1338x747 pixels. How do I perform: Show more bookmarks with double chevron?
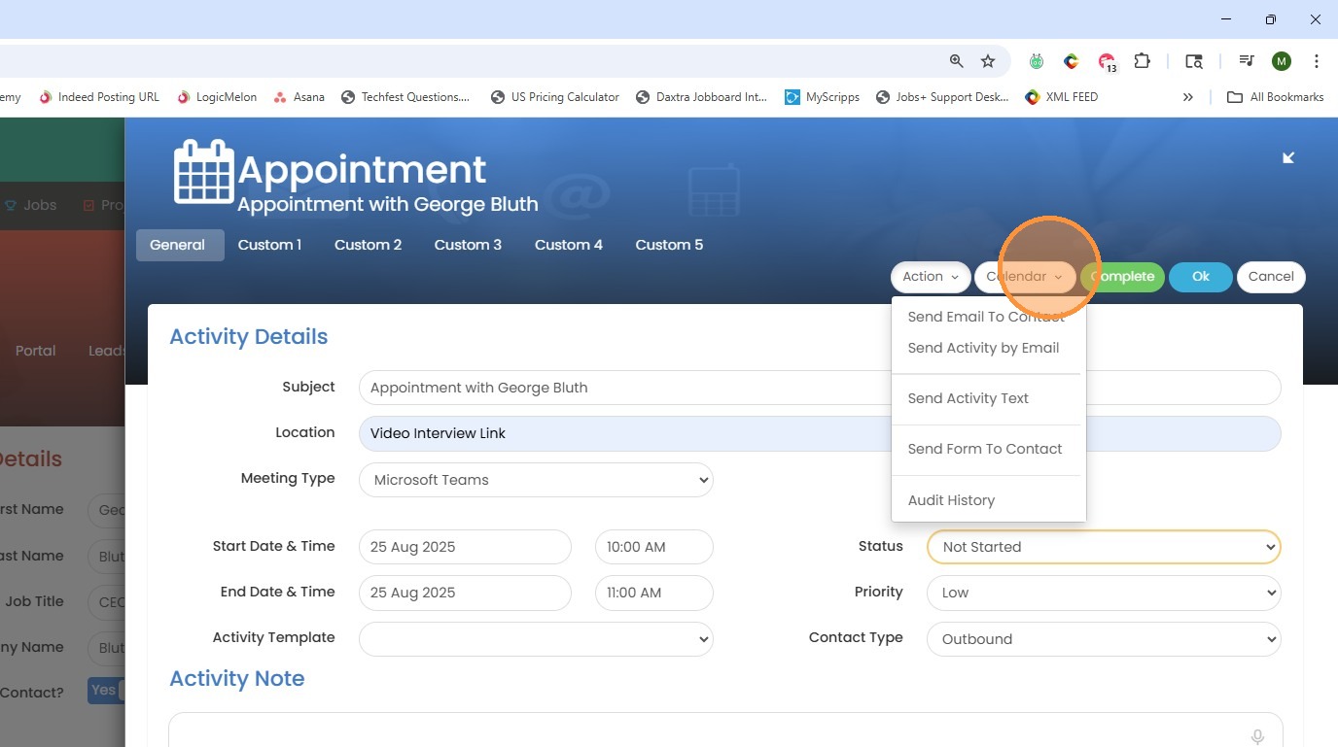pyautogui.click(x=1187, y=97)
